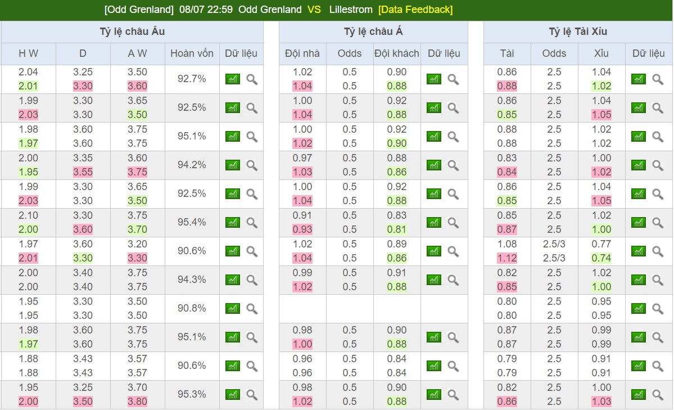Open the chart icon in the 94.2% return row
The image size is (674, 410).
pos(233,165)
